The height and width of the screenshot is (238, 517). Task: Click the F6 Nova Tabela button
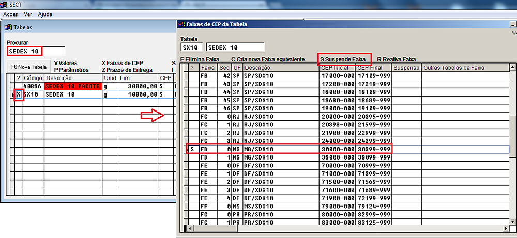click(28, 67)
